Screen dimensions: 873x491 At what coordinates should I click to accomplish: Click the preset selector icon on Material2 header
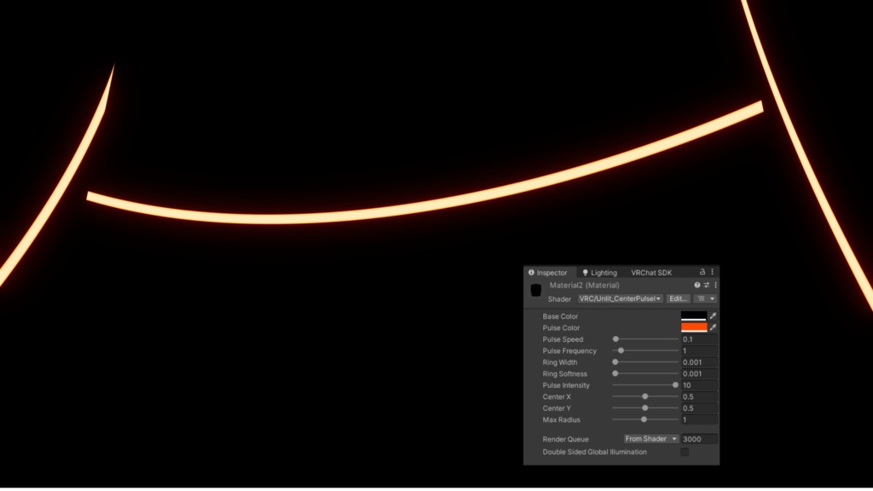(x=706, y=284)
